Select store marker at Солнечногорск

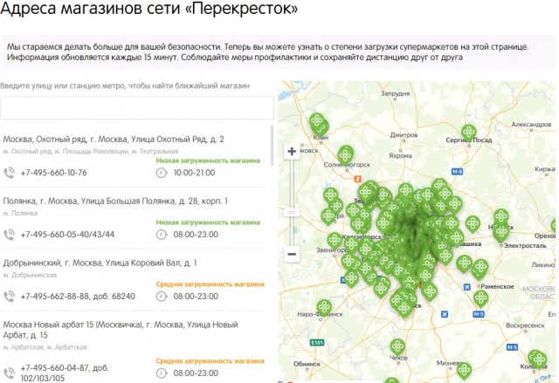click(346, 155)
